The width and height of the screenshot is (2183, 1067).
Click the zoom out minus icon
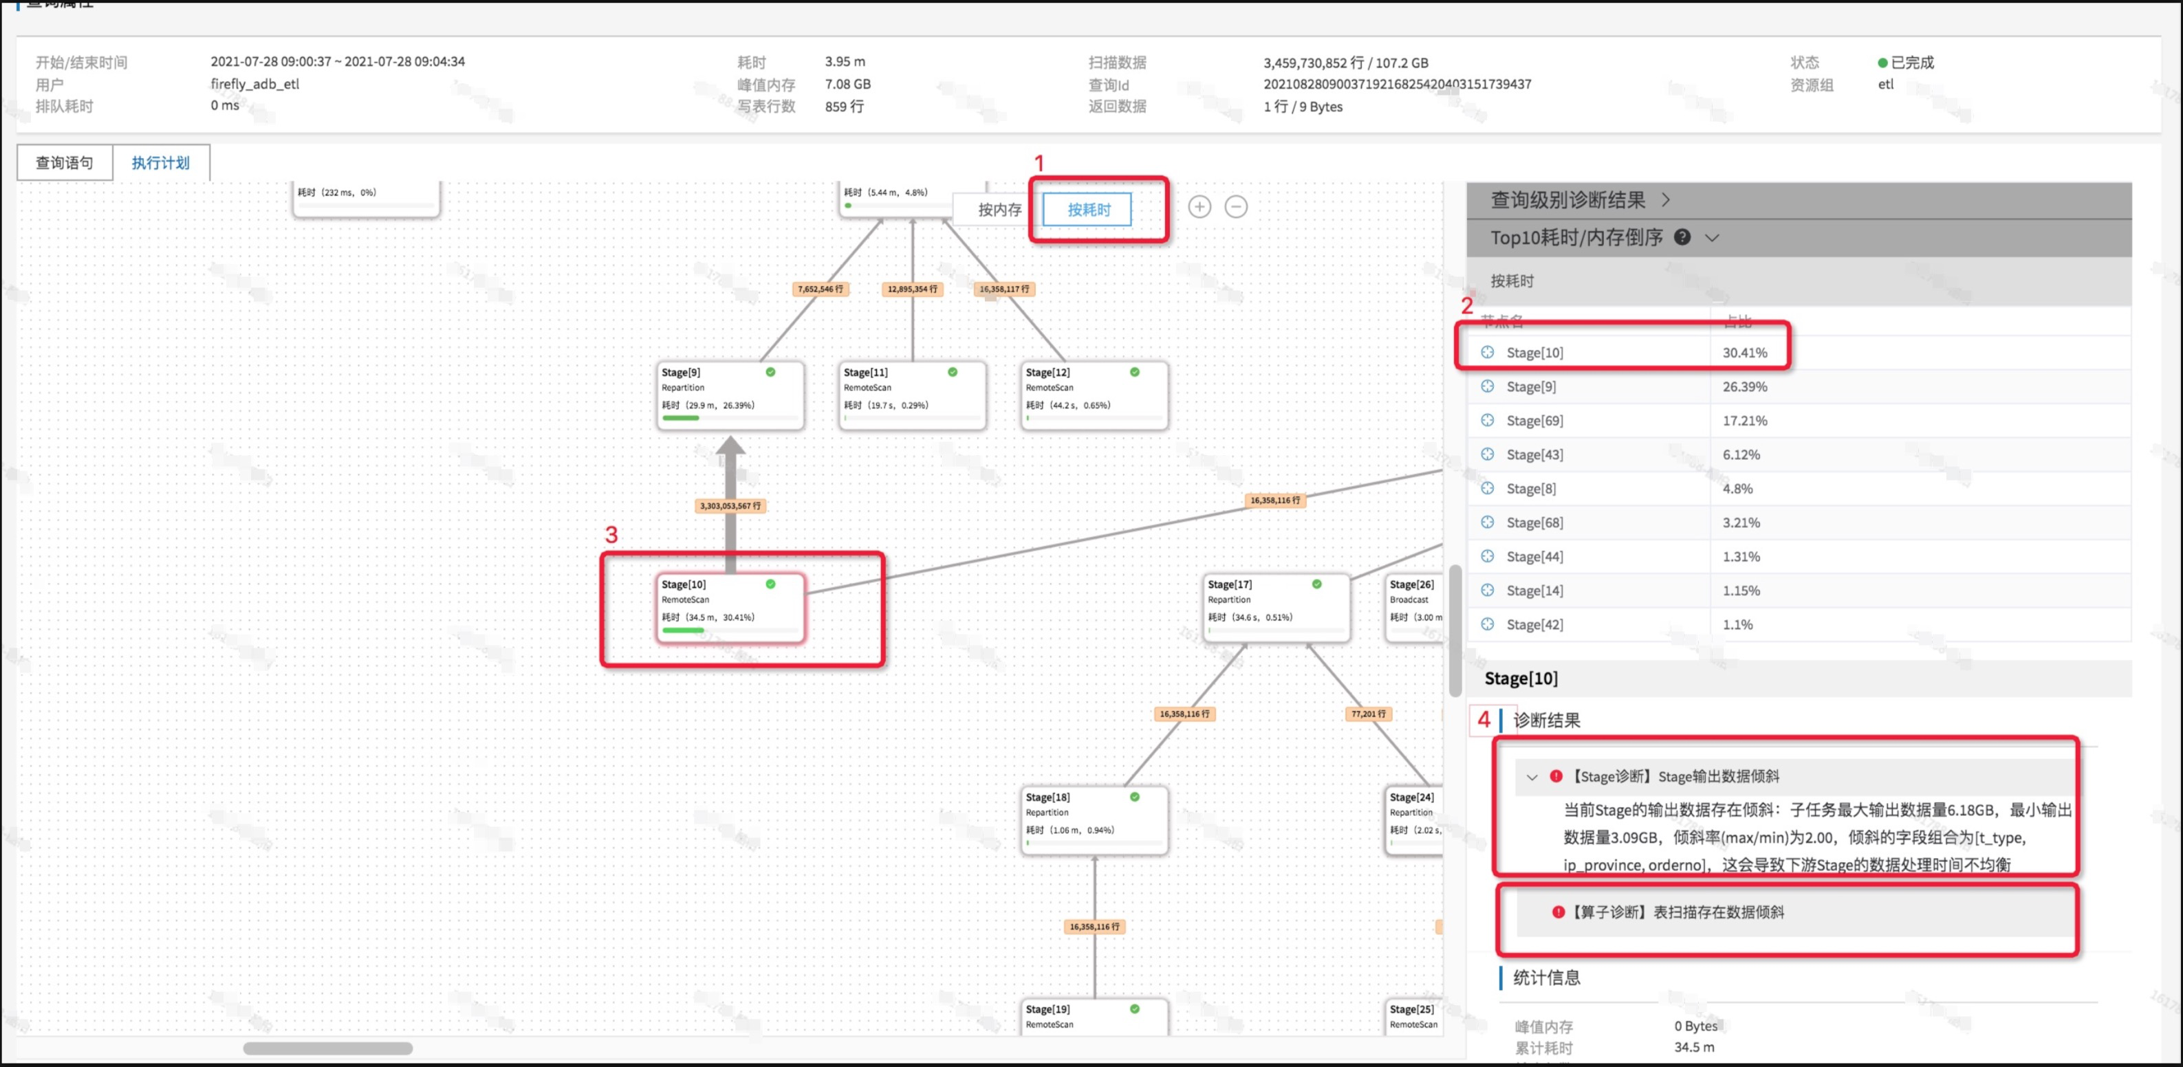pyautogui.click(x=1235, y=207)
